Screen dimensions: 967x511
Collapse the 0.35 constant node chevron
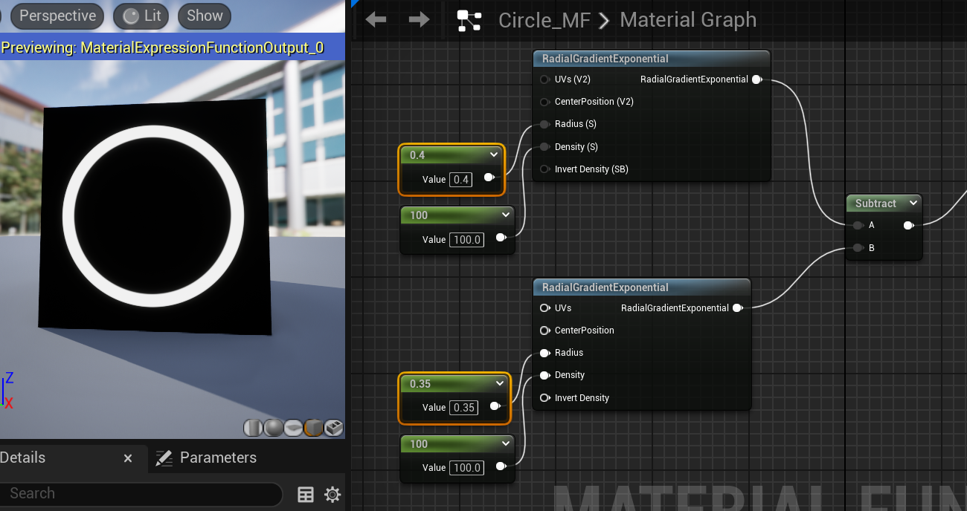coord(499,383)
